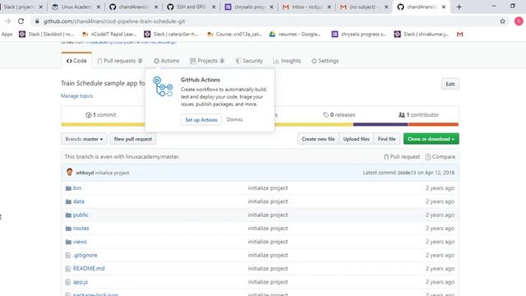Open the bin folder
526x296 pixels.
77,188
